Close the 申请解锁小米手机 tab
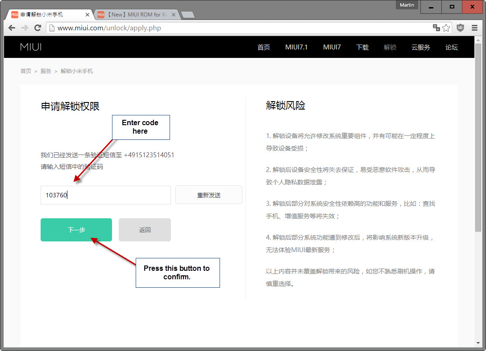This screenshot has height=351, width=486. [87, 15]
